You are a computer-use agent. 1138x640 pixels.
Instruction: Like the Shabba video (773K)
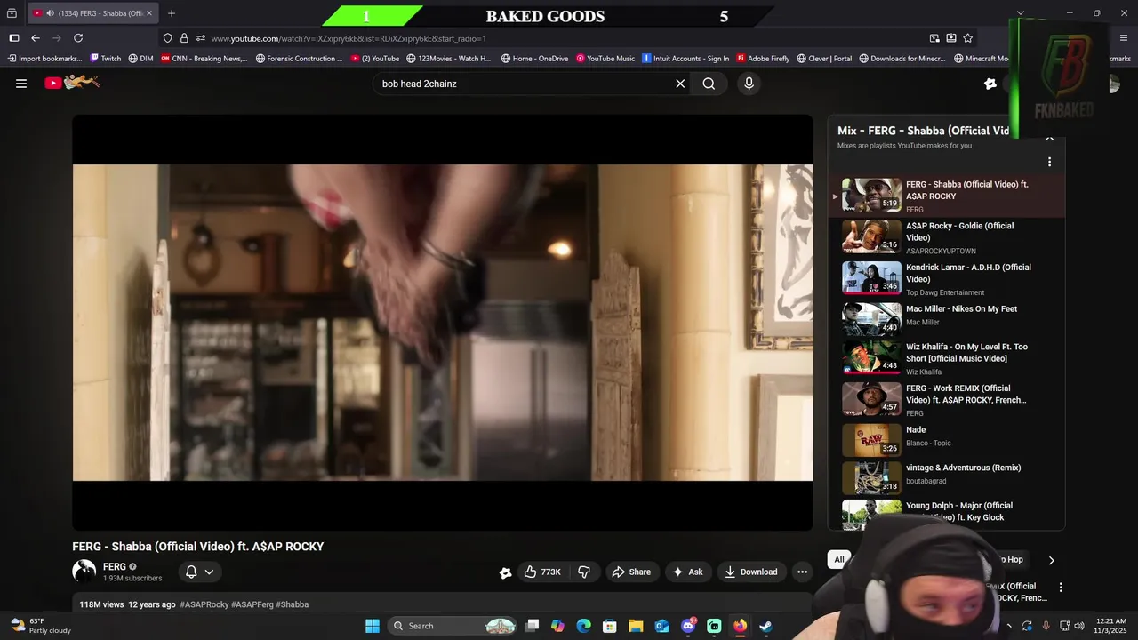coord(542,572)
